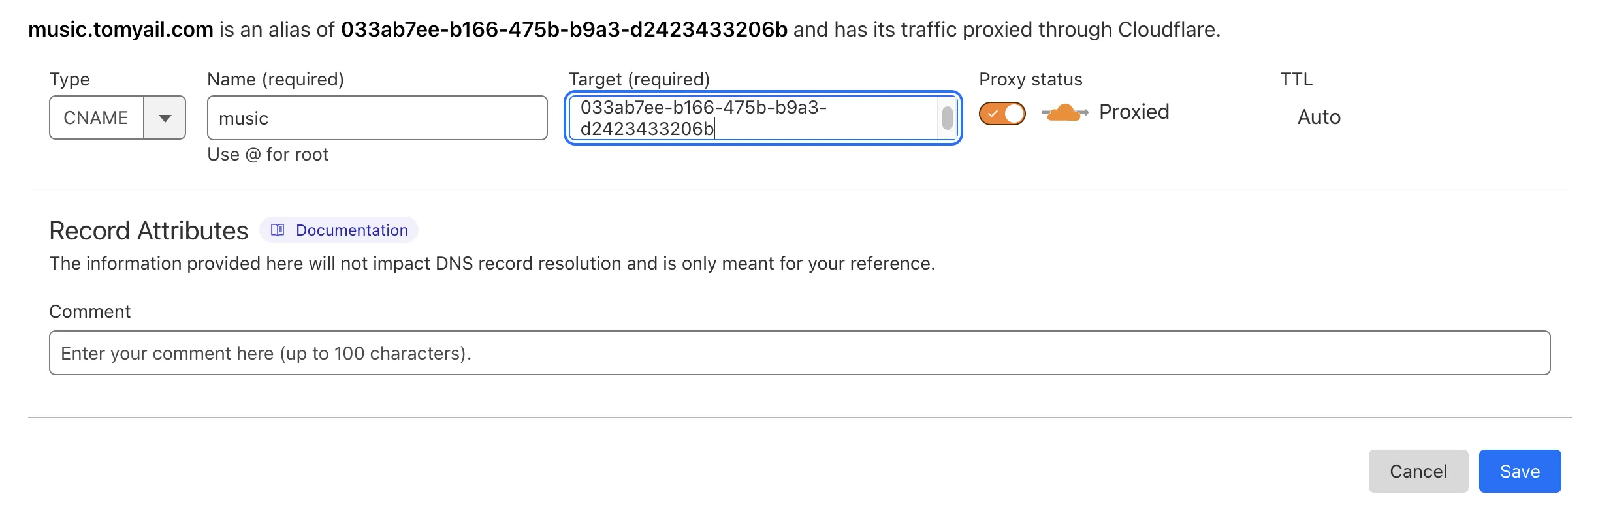Viewport: 1613px width, 509px height.
Task: Click into the Target text field
Action: [x=751, y=118]
